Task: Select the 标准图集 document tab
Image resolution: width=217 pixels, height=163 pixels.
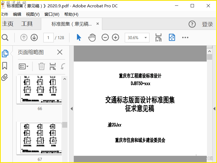Action: 72,24
